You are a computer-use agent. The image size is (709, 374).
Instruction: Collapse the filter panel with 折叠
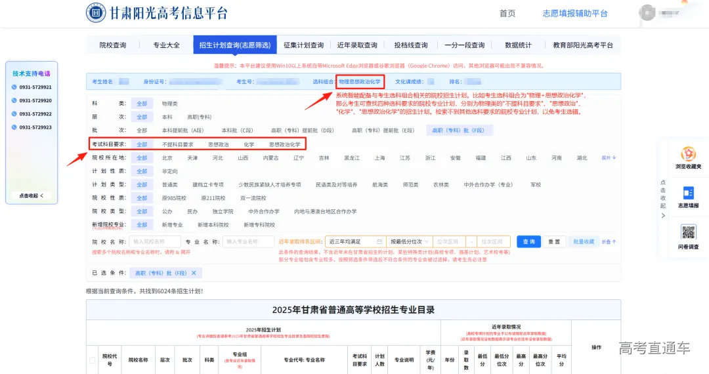609,241
